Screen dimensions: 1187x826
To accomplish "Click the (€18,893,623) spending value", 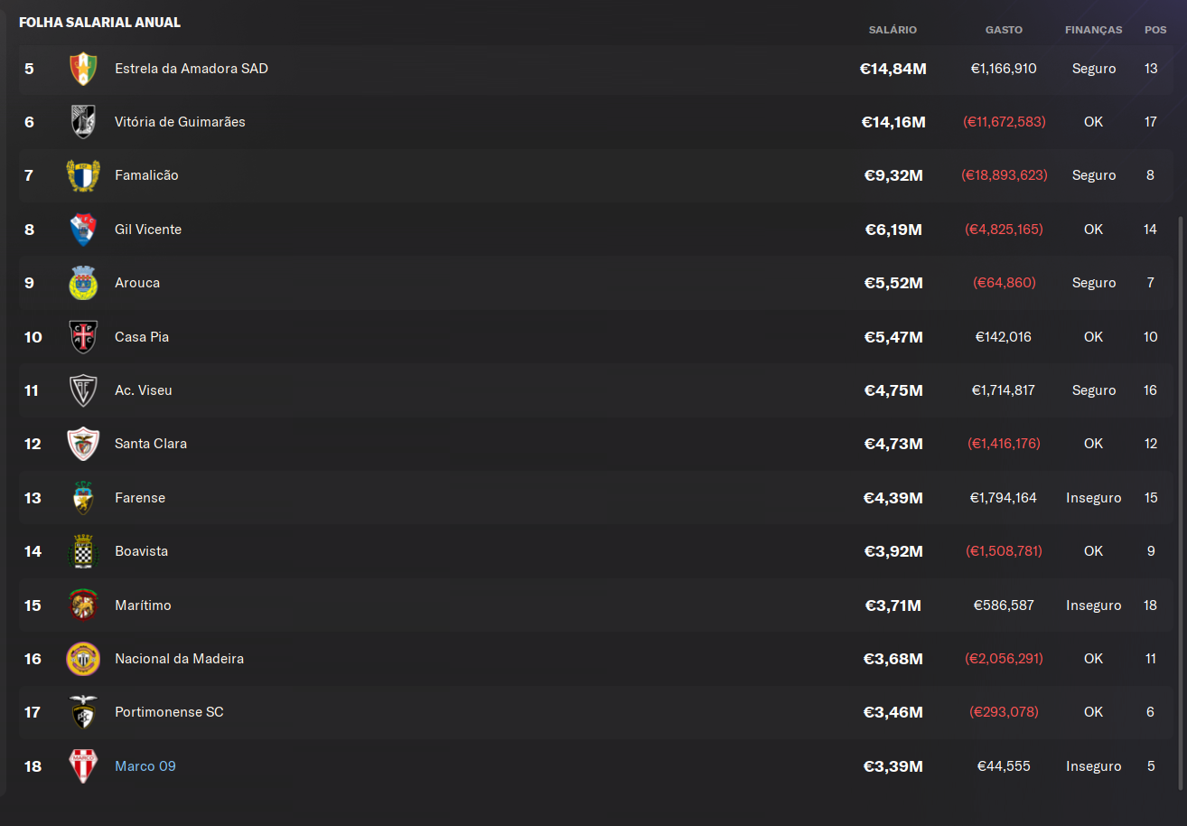I will tap(1004, 175).
